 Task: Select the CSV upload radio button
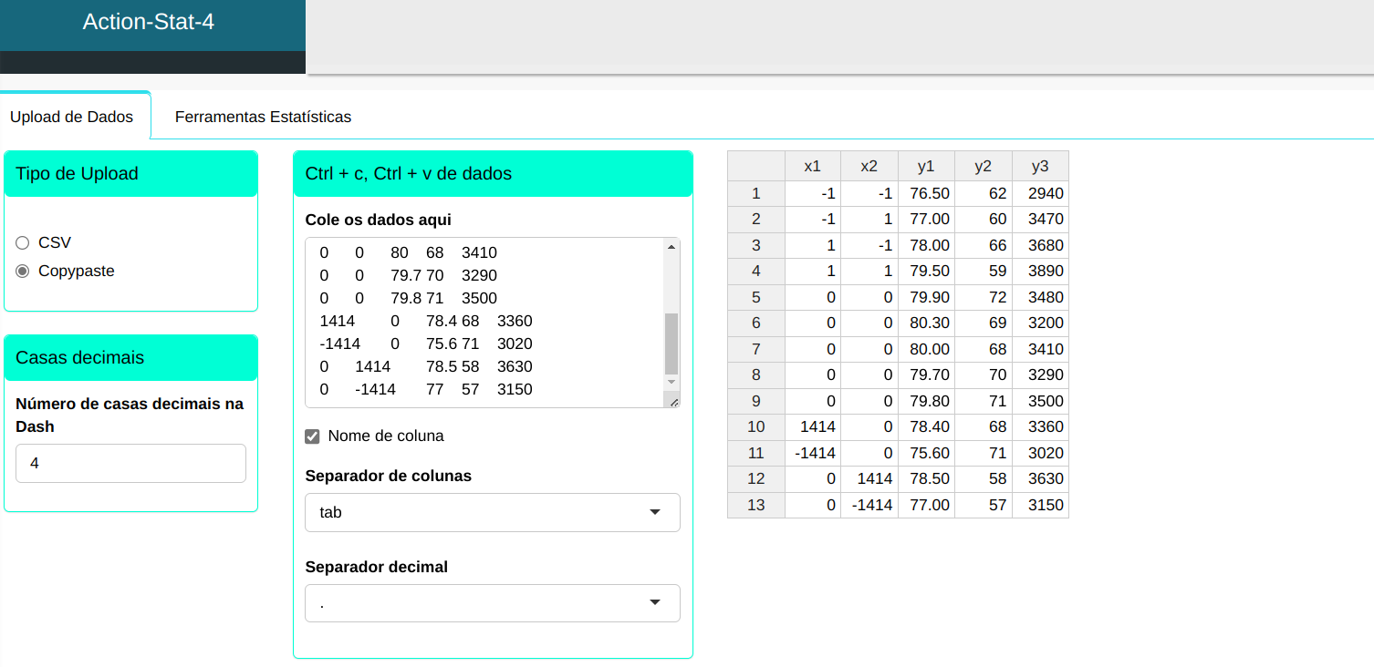click(23, 242)
